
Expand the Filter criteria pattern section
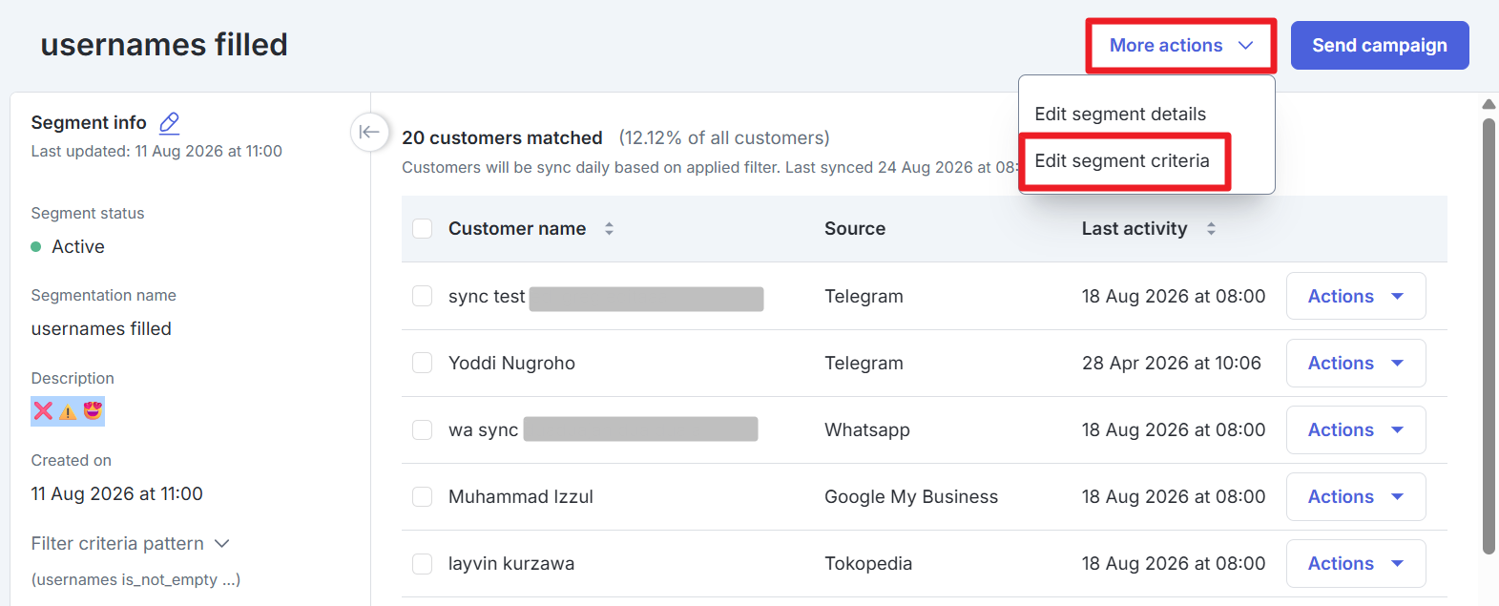pyautogui.click(x=131, y=543)
